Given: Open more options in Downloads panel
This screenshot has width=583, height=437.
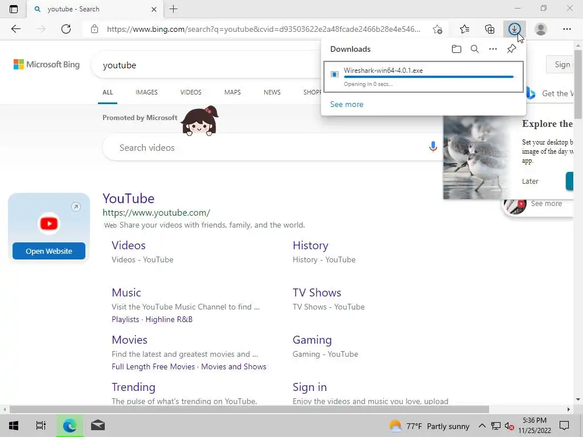Looking at the screenshot, I should [x=493, y=49].
